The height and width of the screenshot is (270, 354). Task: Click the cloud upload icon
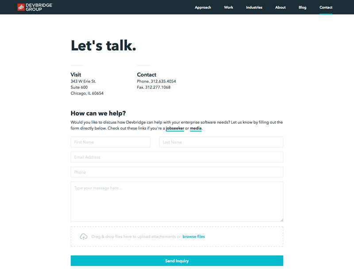click(84, 236)
